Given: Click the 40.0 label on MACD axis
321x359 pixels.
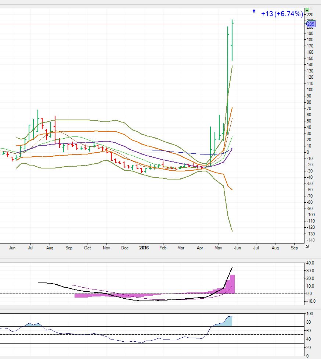Looking at the screenshot, I should point(311,263).
